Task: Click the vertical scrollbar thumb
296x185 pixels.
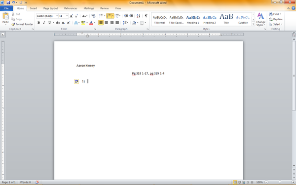Action: [x=294, y=75]
